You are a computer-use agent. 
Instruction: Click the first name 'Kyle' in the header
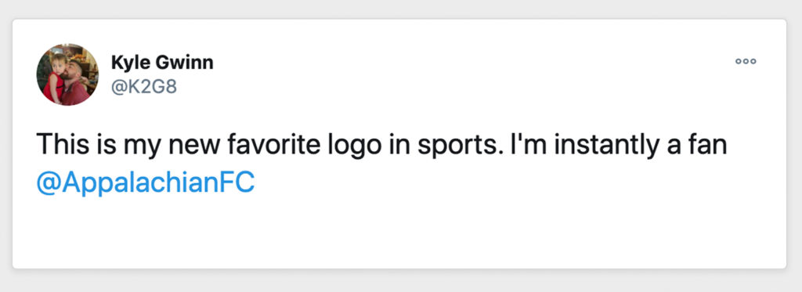click(131, 63)
